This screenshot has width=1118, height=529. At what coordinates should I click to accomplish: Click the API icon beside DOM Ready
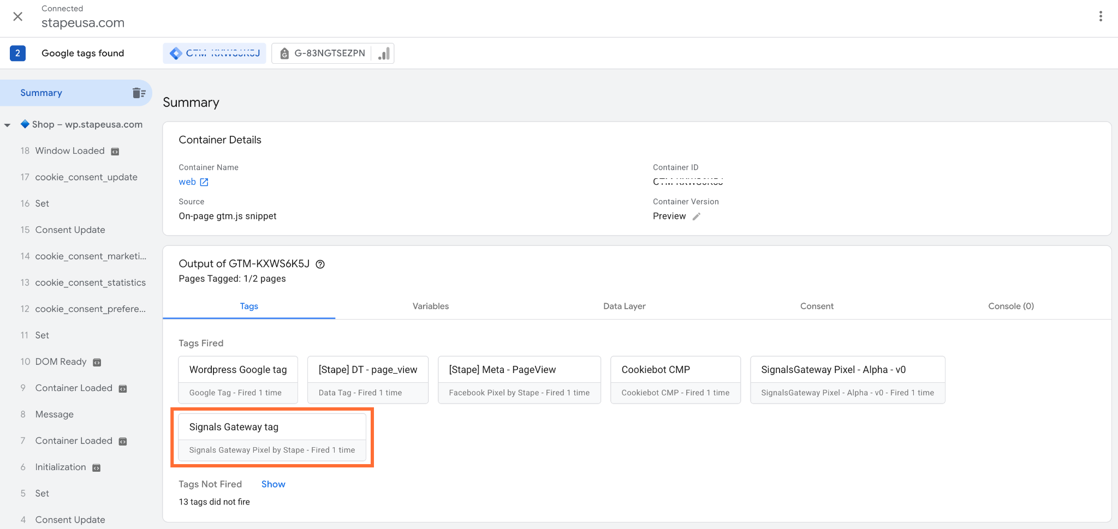pos(97,363)
